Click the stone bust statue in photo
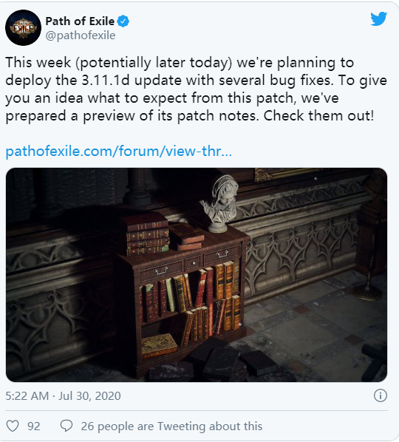The height and width of the screenshot is (442, 399). [219, 203]
